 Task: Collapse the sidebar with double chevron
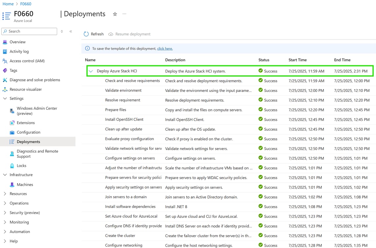(71, 31)
